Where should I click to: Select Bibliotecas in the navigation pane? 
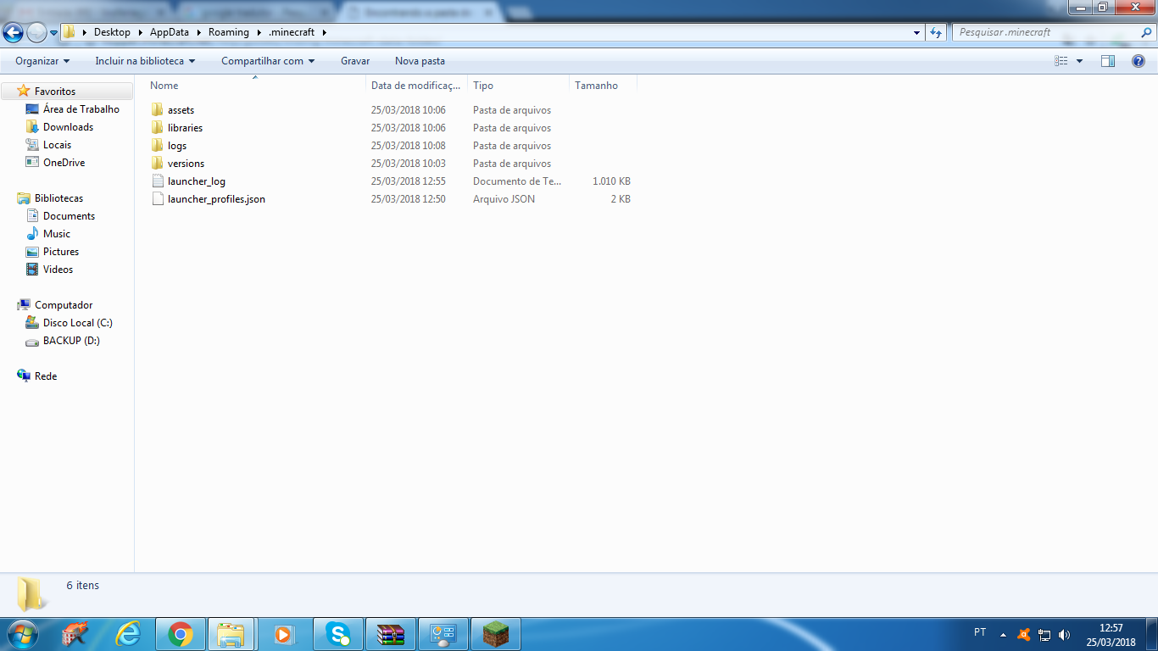[59, 198]
